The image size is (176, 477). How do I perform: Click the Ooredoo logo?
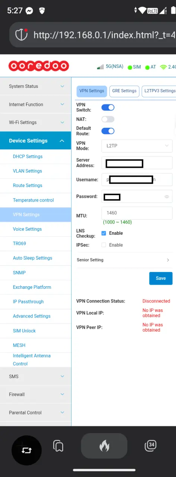pyautogui.click(x=39, y=67)
